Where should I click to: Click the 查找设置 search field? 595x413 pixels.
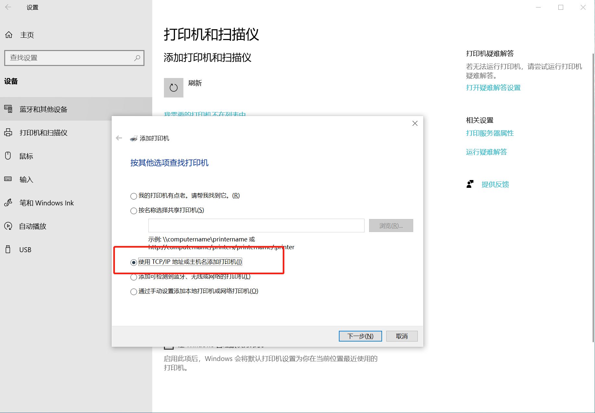pos(70,58)
